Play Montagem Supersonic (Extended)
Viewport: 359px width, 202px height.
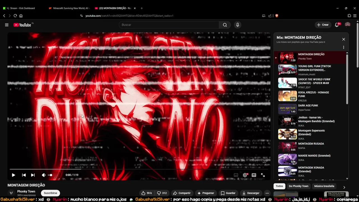click(310, 134)
